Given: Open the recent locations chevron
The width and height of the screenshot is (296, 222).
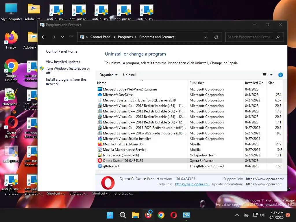Looking at the screenshot, I should point(62,37).
